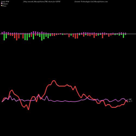Click the 0M volume value label
The image size is (136, 136).
130,99
